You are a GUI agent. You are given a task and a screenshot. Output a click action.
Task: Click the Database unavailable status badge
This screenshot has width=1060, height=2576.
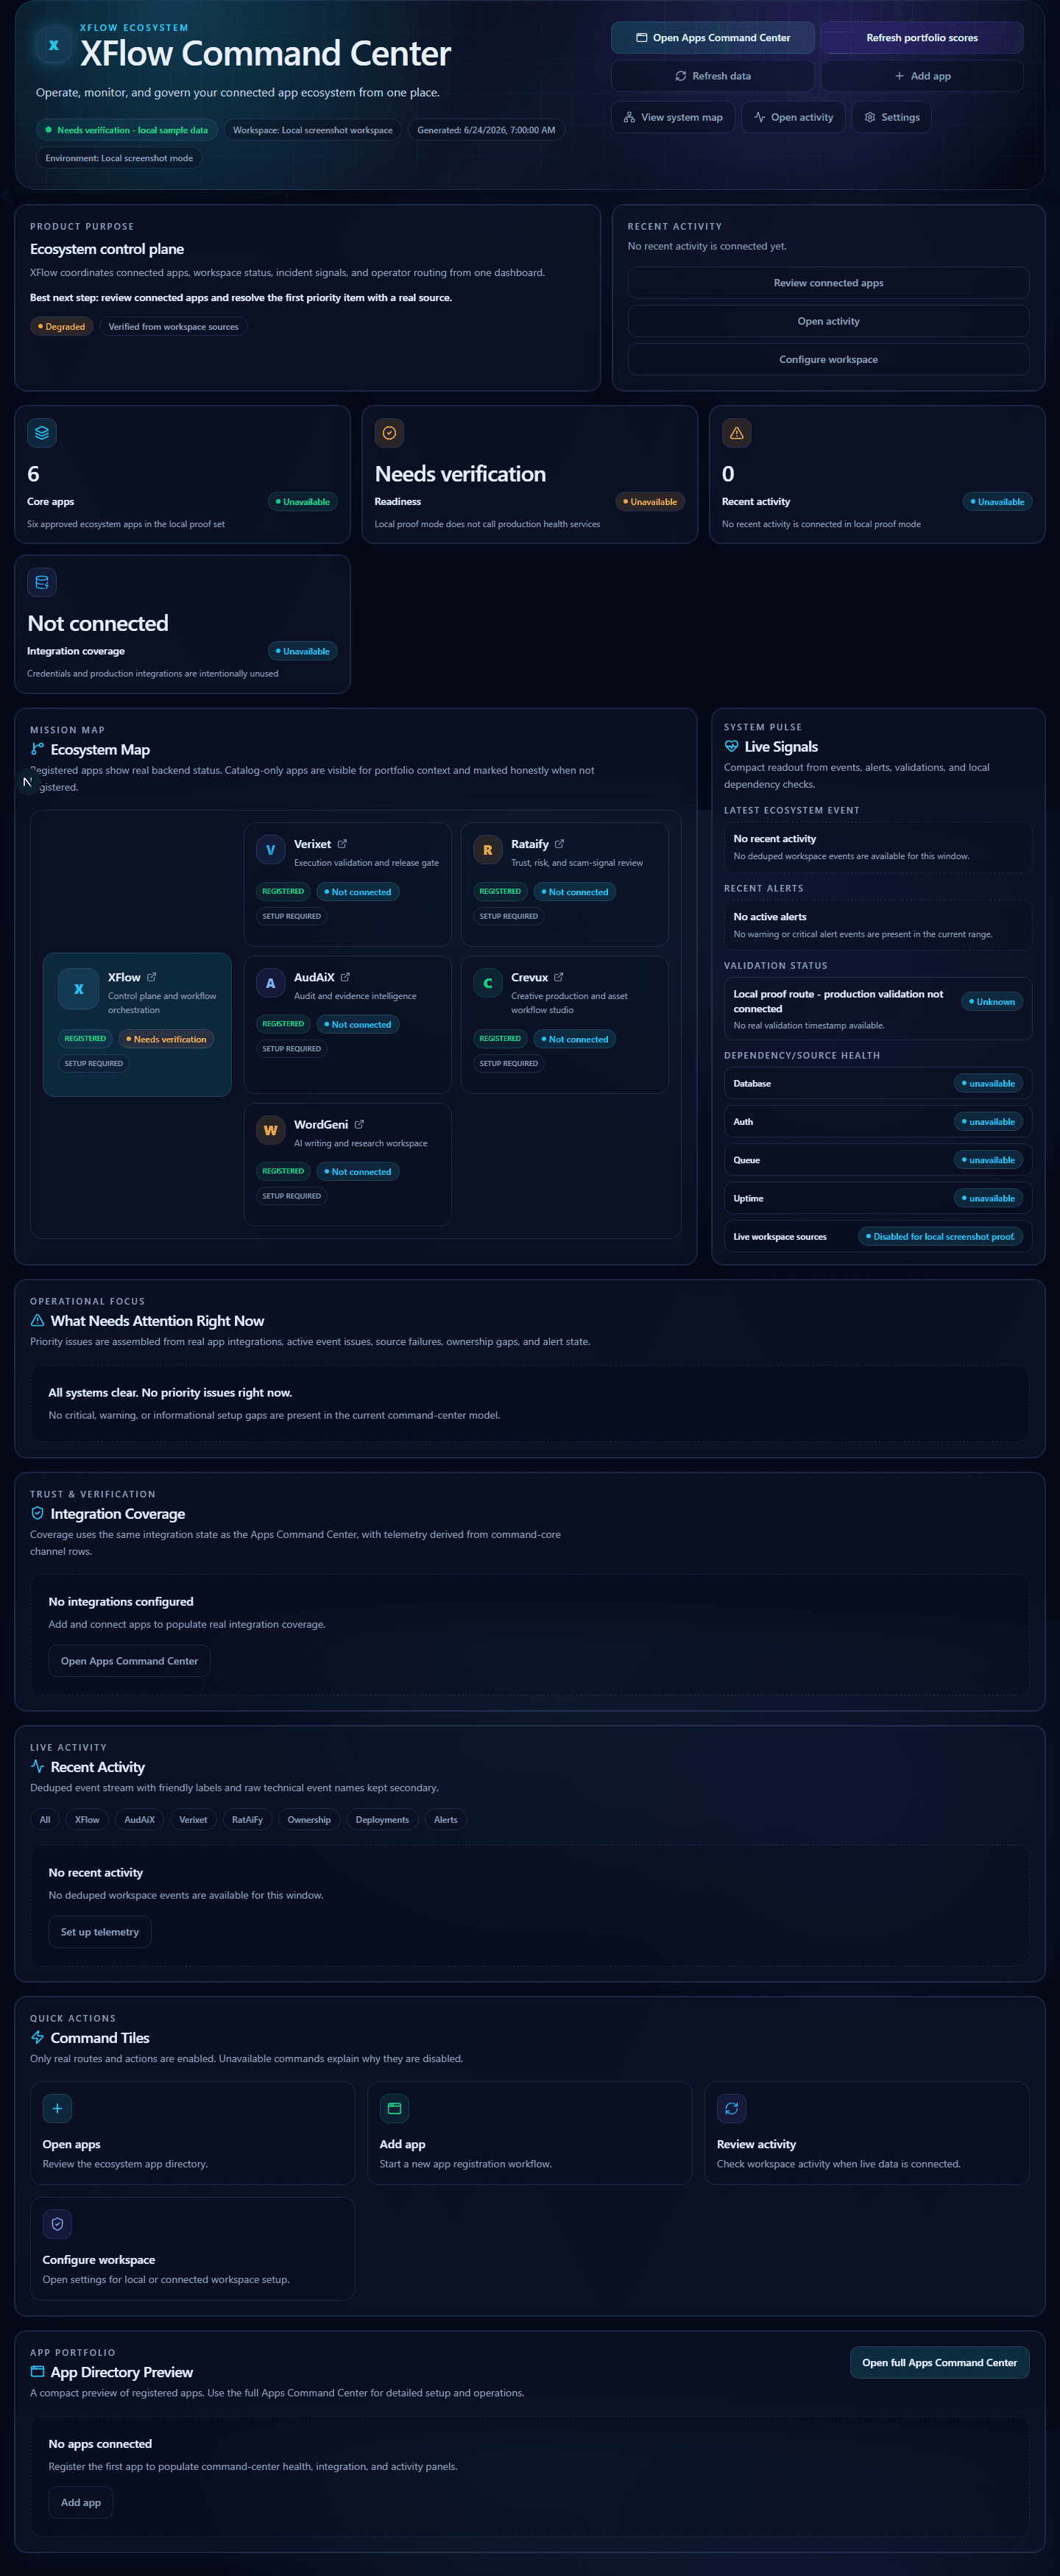pos(988,1083)
